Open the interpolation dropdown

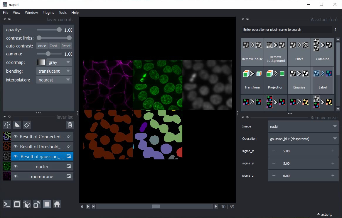click(54, 80)
